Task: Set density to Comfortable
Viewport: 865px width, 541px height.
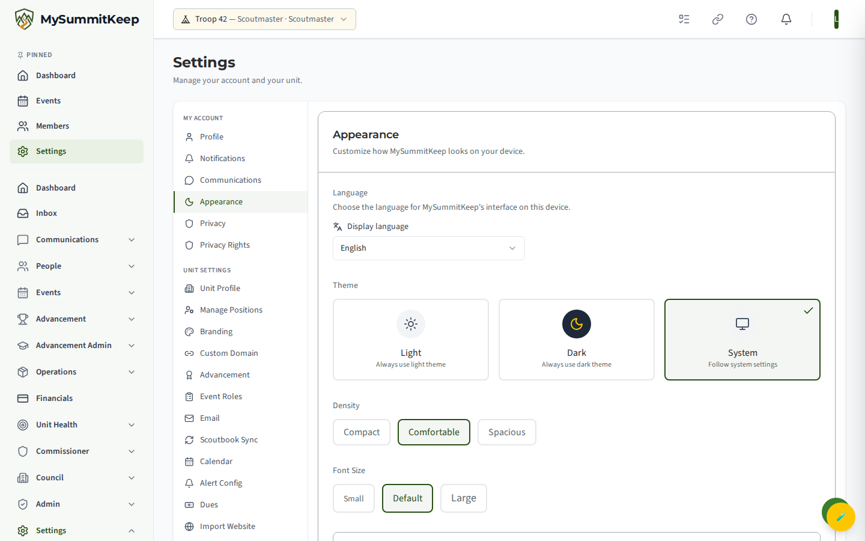Action: pyautogui.click(x=434, y=432)
